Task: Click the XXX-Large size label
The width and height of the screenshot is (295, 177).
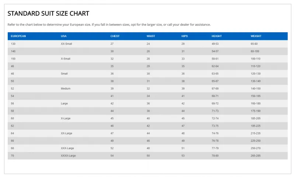Action: tap(67, 148)
